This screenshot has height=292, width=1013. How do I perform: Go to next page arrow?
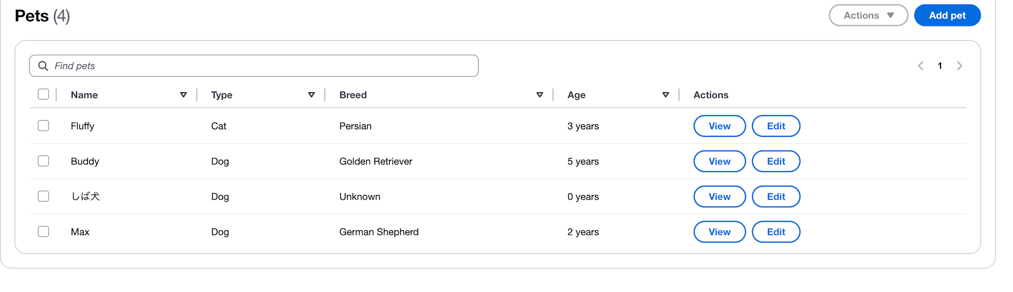point(959,66)
